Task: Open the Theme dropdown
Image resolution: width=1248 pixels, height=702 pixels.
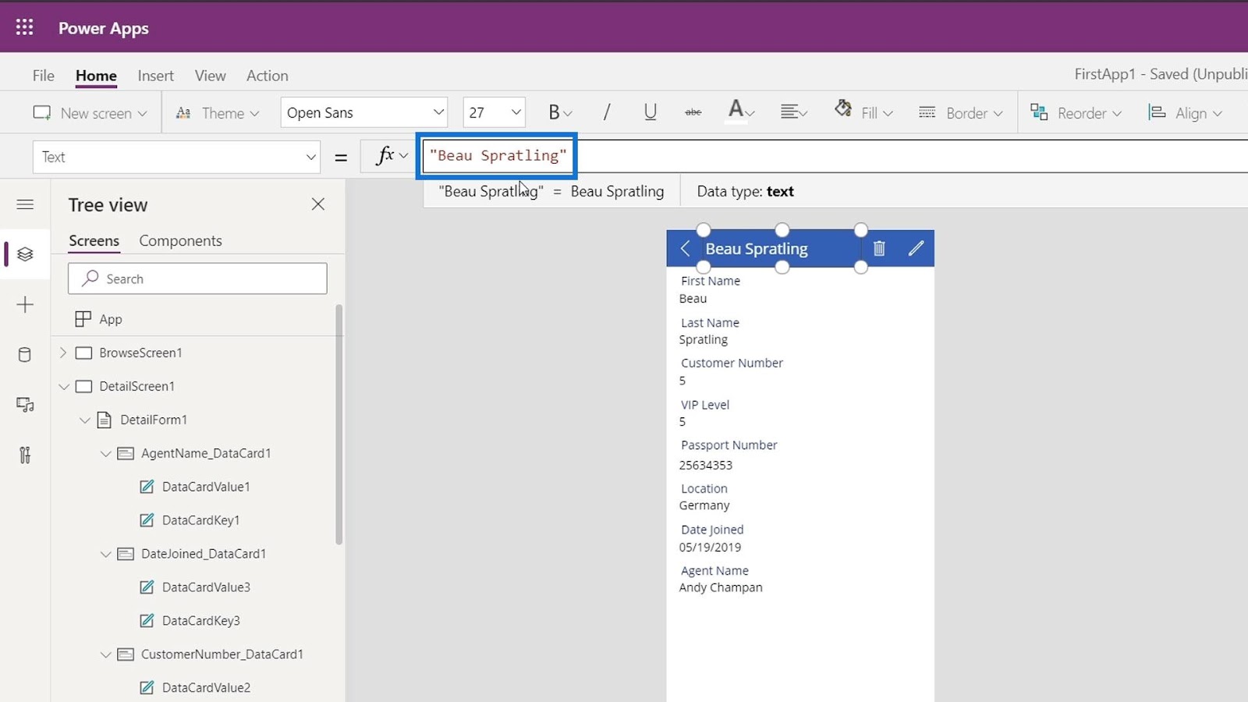Action: click(x=218, y=113)
